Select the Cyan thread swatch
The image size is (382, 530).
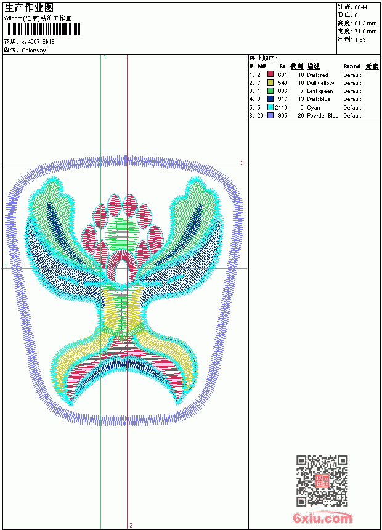click(x=270, y=107)
